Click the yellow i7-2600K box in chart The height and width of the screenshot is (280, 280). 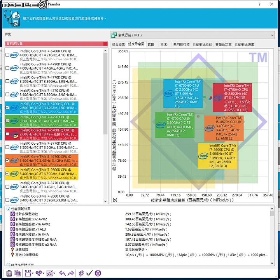tap(217, 156)
